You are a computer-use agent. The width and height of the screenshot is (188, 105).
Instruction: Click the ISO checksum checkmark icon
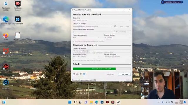(x=115, y=26)
